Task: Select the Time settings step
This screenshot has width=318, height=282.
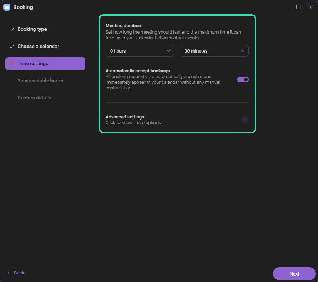Action: point(45,64)
